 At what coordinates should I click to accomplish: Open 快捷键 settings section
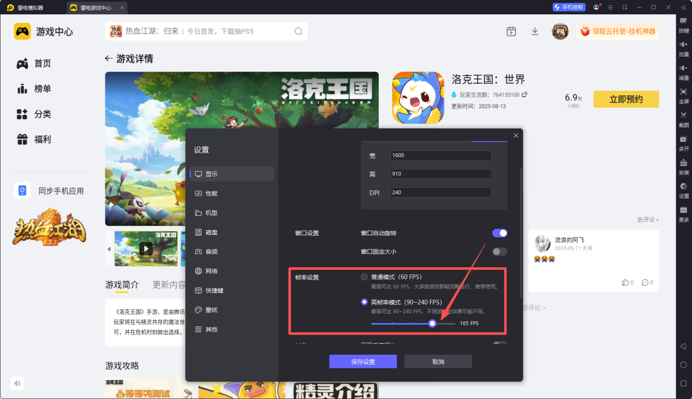(x=232, y=290)
